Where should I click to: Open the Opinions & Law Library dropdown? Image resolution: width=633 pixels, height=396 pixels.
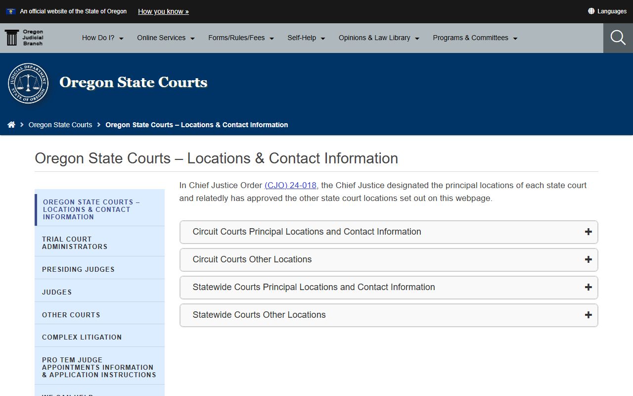point(379,38)
